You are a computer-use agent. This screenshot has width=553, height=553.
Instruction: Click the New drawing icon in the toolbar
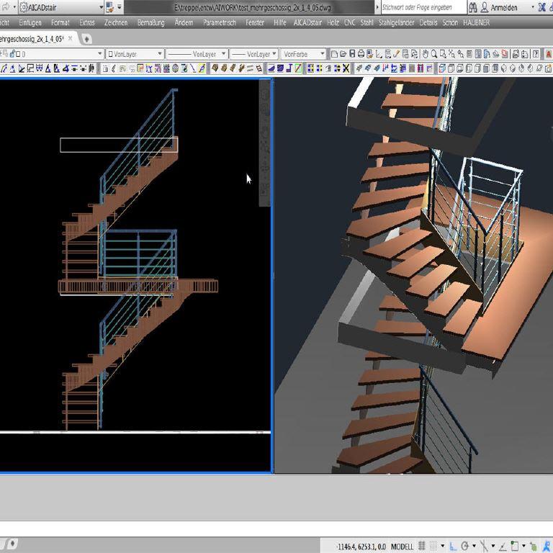(x=334, y=54)
